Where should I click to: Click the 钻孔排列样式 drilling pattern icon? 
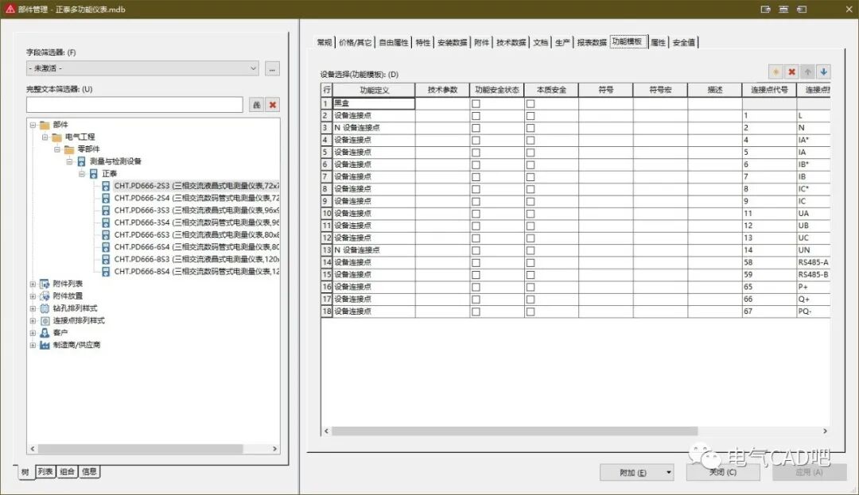click(45, 308)
